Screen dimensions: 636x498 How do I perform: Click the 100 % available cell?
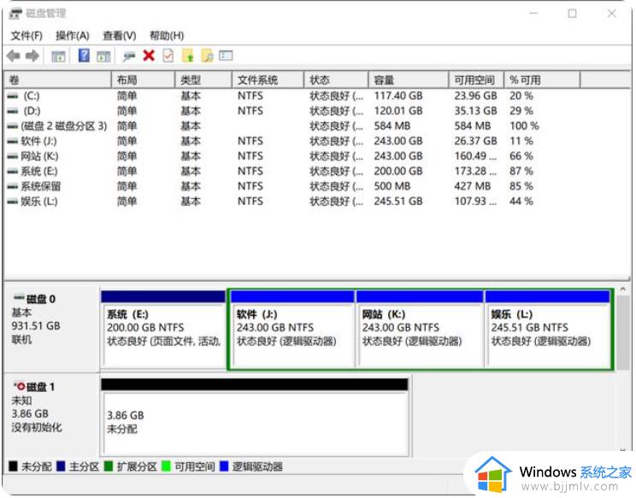pyautogui.click(x=524, y=126)
